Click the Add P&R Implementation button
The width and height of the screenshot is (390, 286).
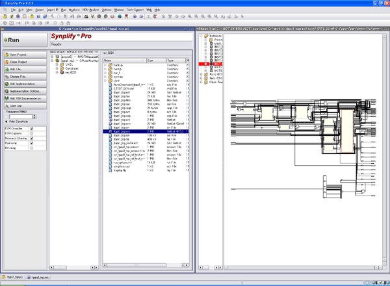pyautogui.click(x=25, y=99)
